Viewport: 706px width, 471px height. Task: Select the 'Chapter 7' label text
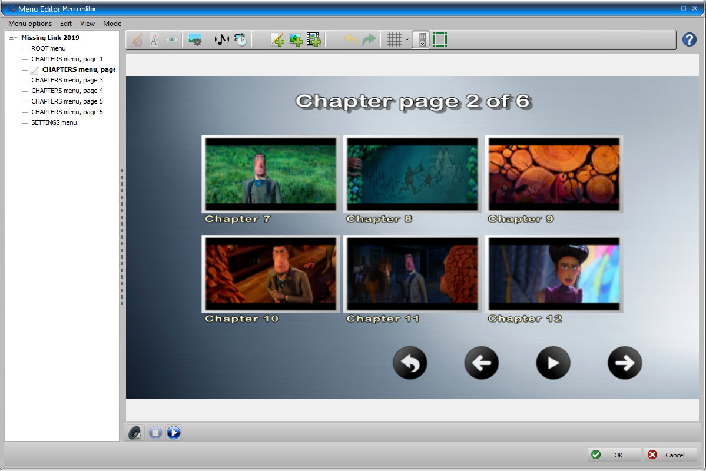pos(238,219)
